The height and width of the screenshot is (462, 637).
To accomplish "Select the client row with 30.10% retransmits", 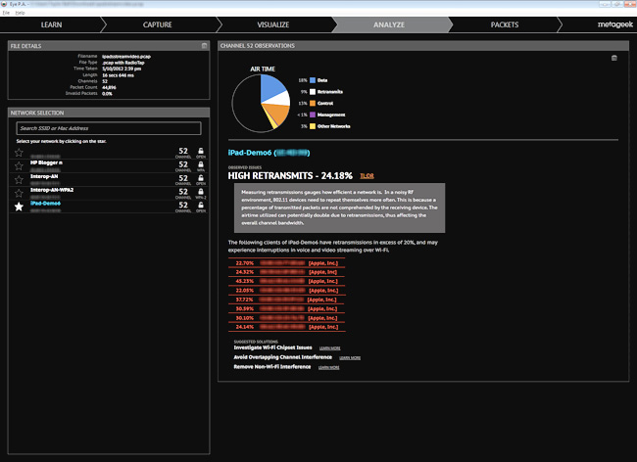I will click(x=286, y=317).
